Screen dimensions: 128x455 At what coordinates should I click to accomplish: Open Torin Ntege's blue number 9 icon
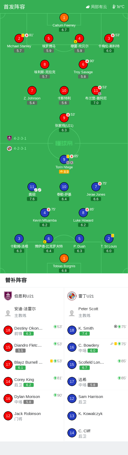coord(64,160)
